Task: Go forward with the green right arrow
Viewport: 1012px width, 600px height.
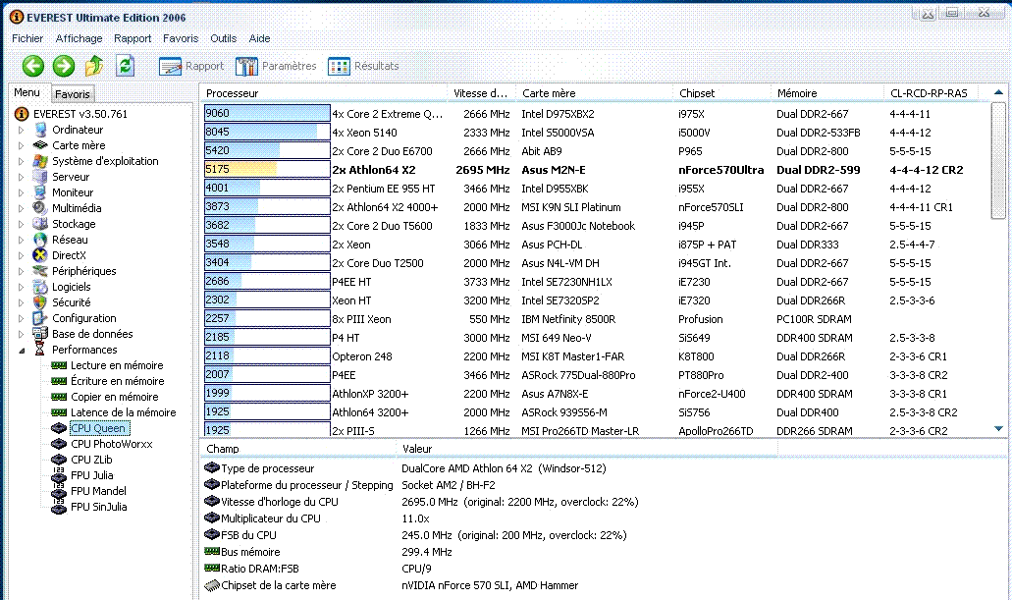Action: tap(63, 65)
